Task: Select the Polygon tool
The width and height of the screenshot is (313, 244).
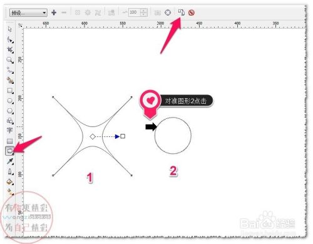Action: click(10, 111)
